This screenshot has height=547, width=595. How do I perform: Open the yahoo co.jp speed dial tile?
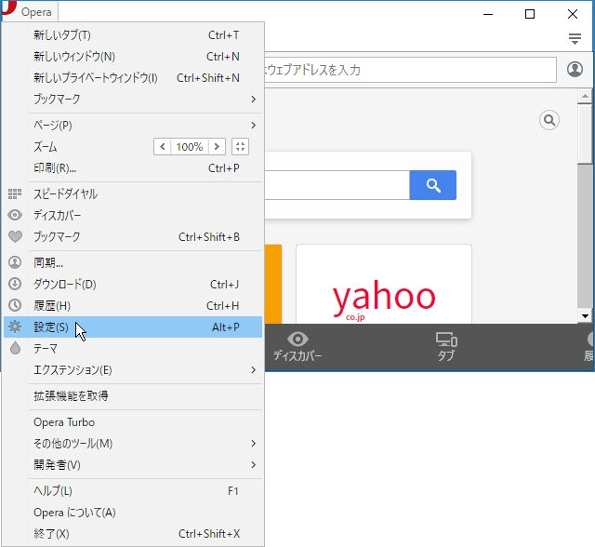pos(384,284)
